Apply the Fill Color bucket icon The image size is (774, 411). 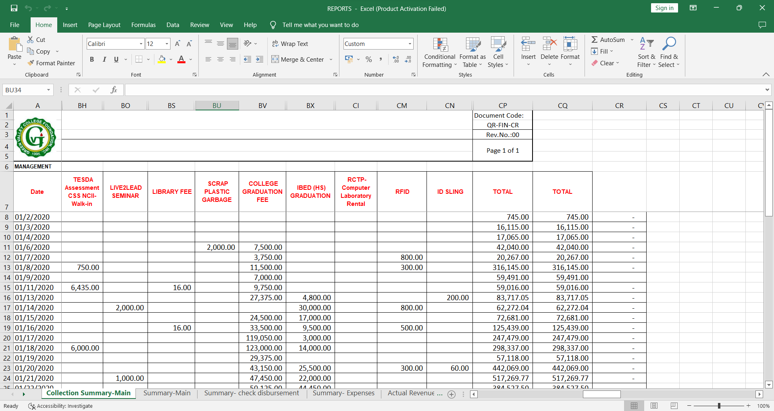[x=162, y=59]
